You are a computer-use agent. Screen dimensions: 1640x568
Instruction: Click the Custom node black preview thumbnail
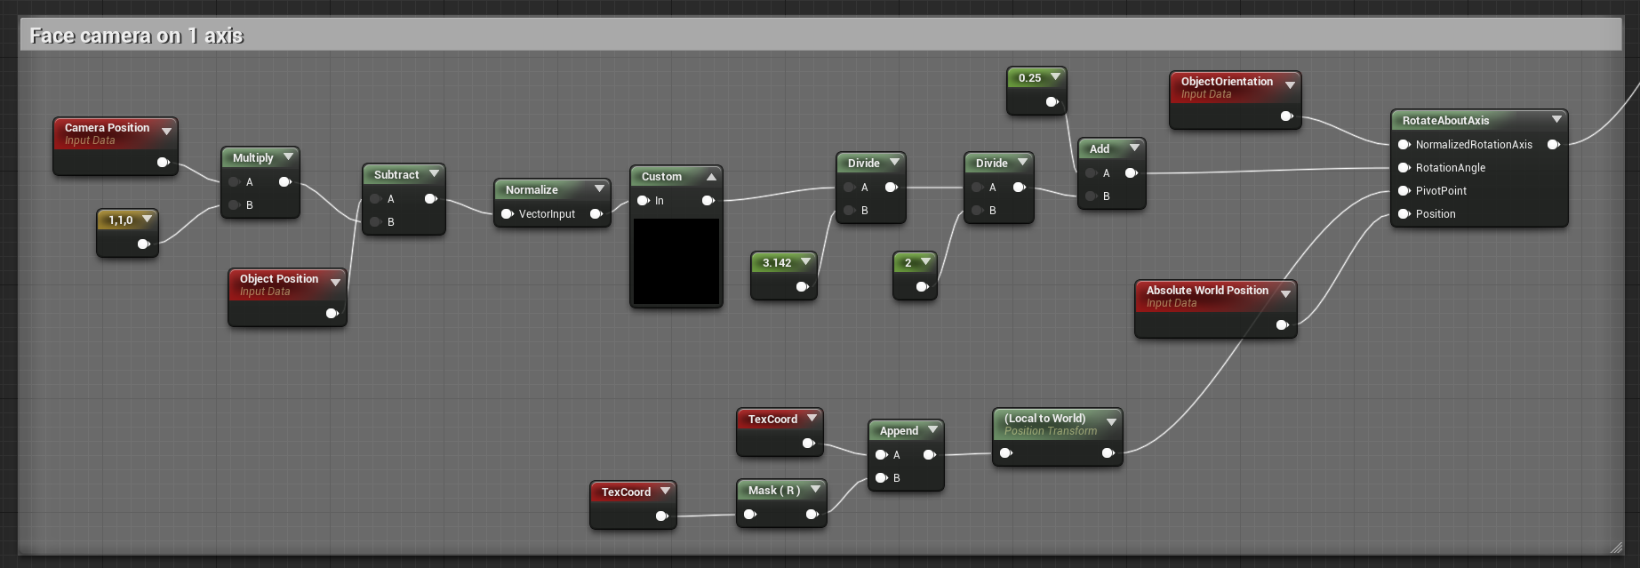pyautogui.click(x=676, y=261)
